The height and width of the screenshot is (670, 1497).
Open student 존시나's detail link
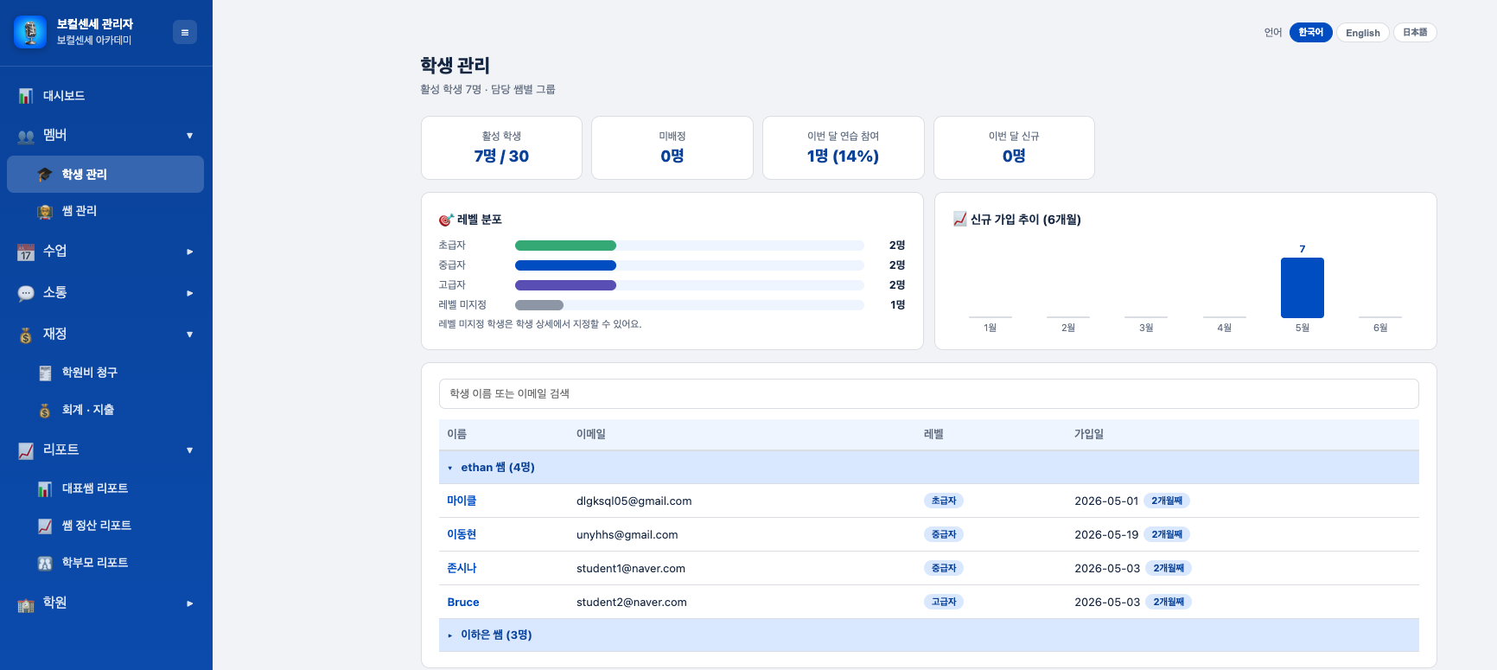coord(462,568)
